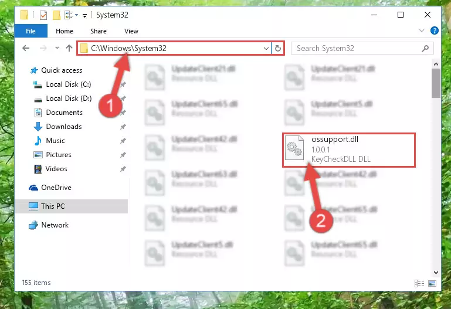451x309 pixels.
Task: Expand the ribbon using the chevron
Action: coord(422,30)
